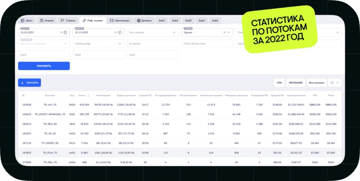
Task: Focus the Sub4 filter input
Action: point(98,55)
